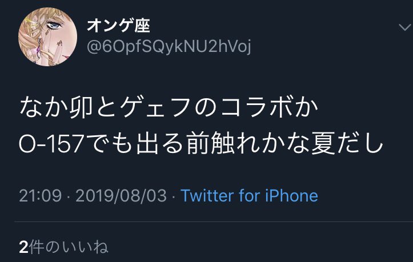
Task: Click the bold number 2 likes count
Action: pyautogui.click(x=23, y=248)
